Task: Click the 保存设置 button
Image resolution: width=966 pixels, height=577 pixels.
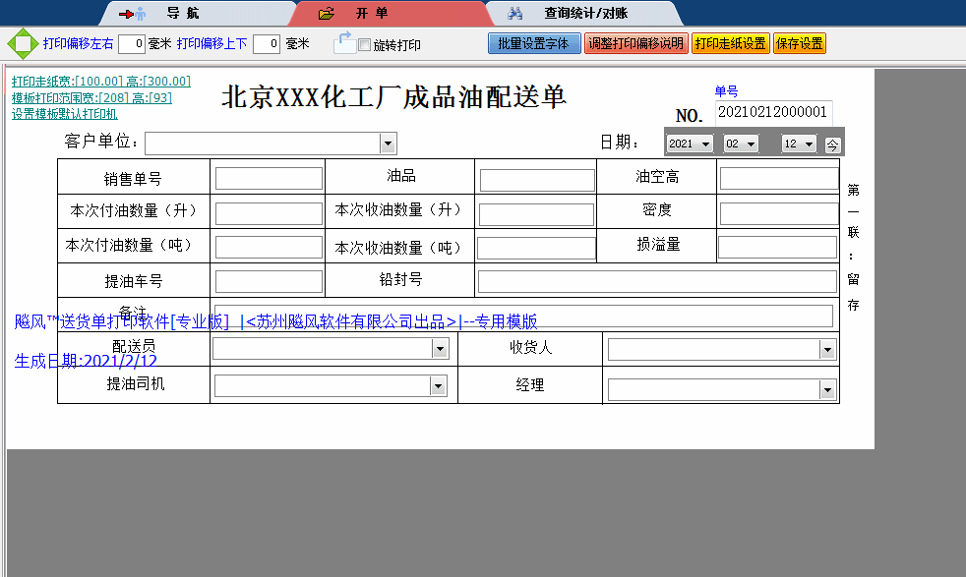Action: pos(800,43)
